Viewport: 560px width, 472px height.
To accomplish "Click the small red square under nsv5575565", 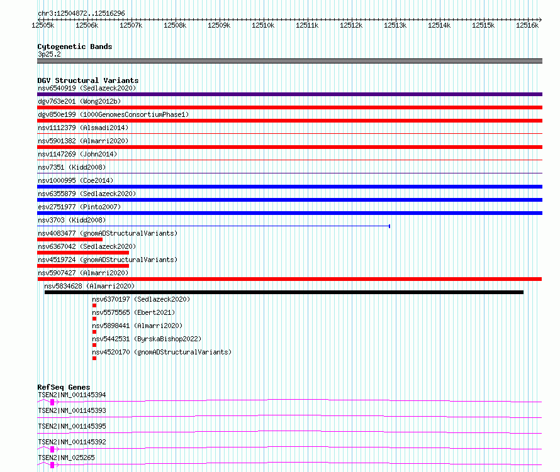I will tap(94, 319).
